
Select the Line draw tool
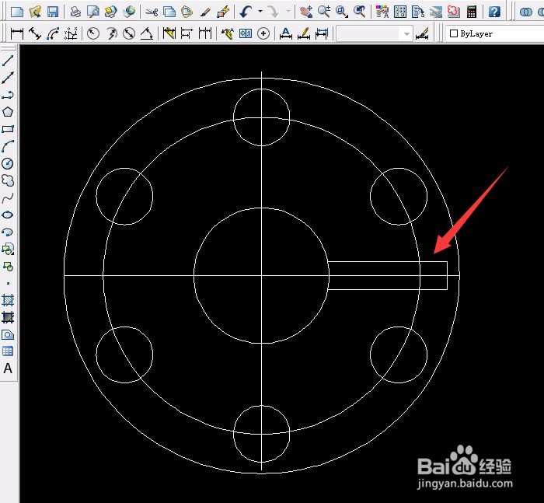pyautogui.click(x=8, y=61)
